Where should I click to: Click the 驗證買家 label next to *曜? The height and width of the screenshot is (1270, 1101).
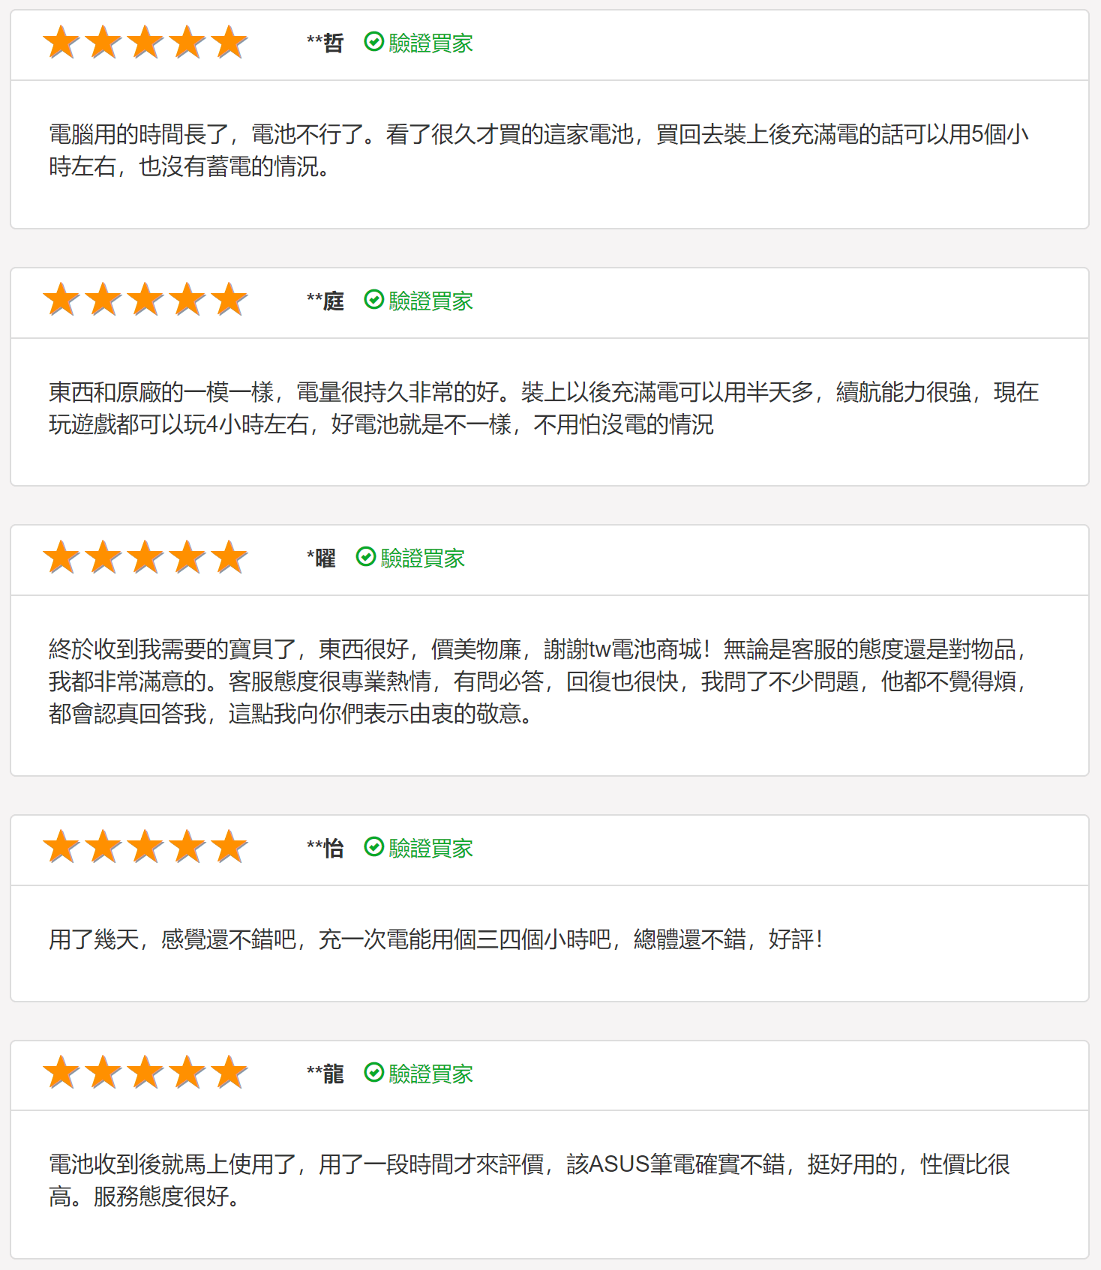[x=422, y=559]
